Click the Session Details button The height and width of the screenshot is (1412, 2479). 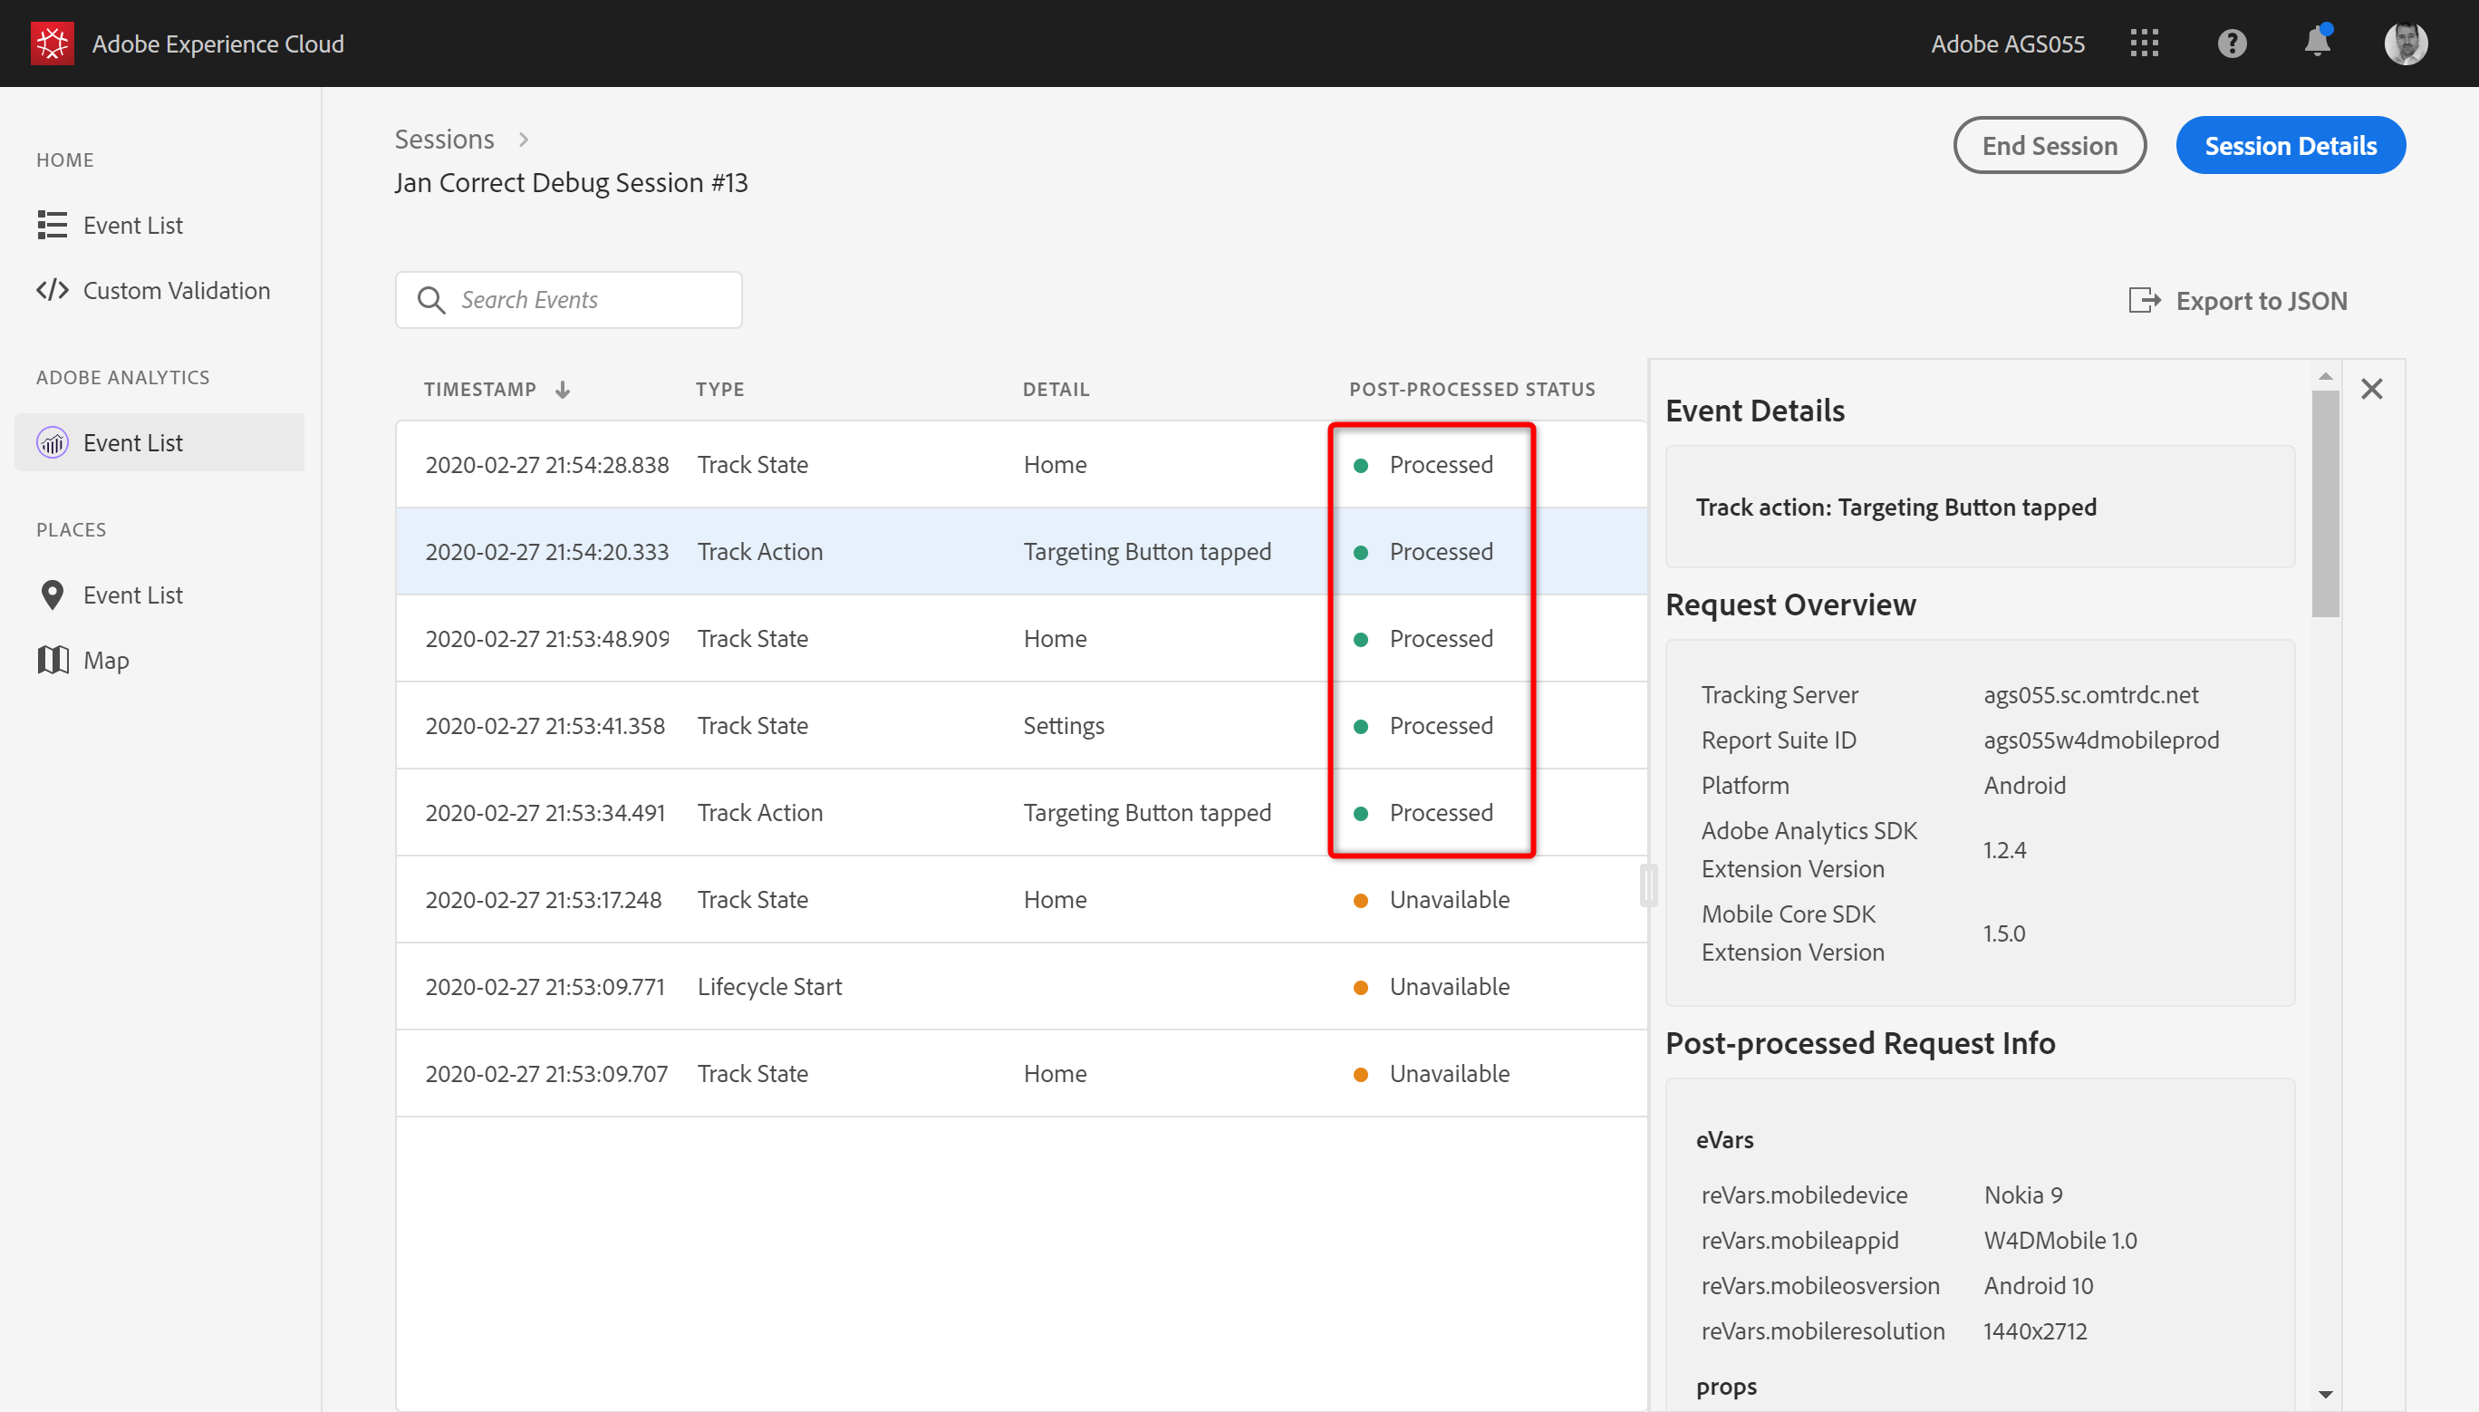(2289, 146)
